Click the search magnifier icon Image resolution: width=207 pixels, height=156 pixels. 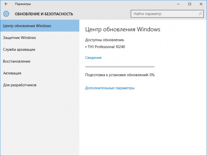[200, 14]
